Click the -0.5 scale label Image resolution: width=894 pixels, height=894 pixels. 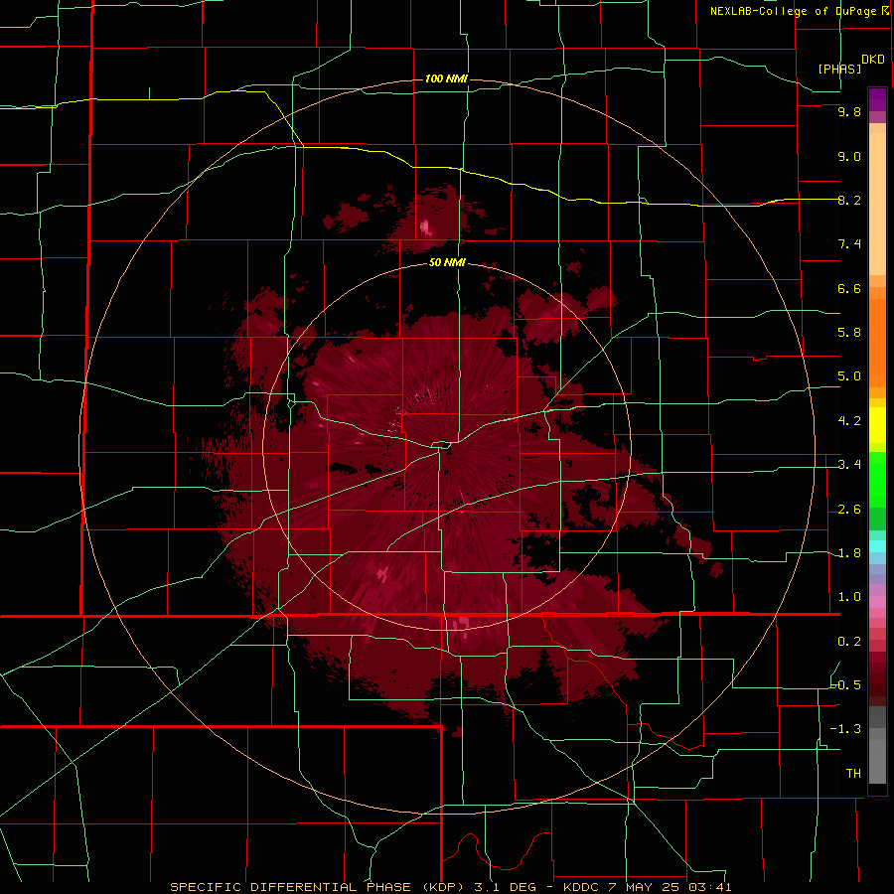click(846, 685)
